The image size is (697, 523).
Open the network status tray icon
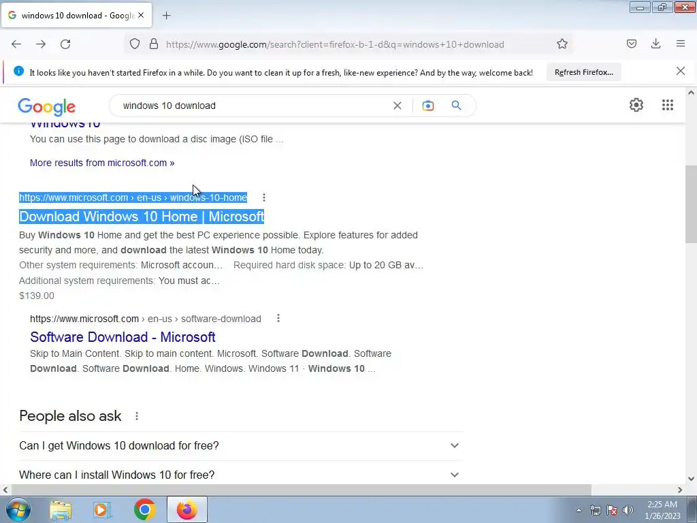[x=595, y=510]
